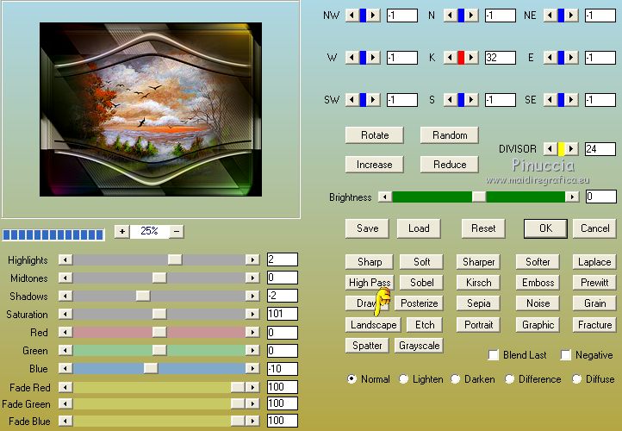The height and width of the screenshot is (431, 622).
Task: Click the Increase button
Action: (x=375, y=165)
